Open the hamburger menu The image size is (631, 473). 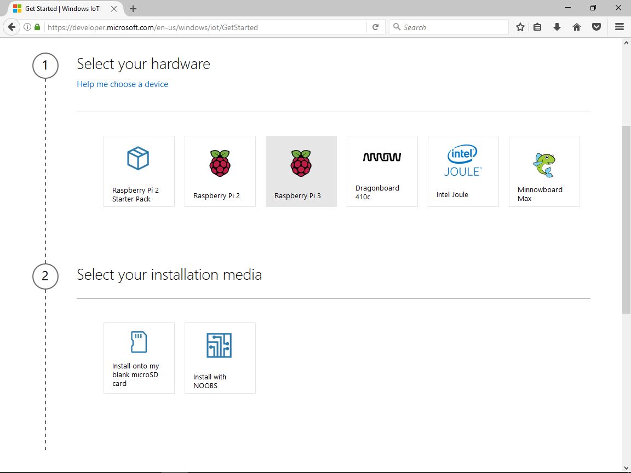point(619,27)
